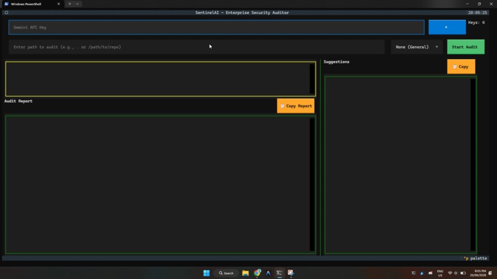Open File Explorer from taskbar
This screenshot has height=279, width=497.
tap(245, 273)
